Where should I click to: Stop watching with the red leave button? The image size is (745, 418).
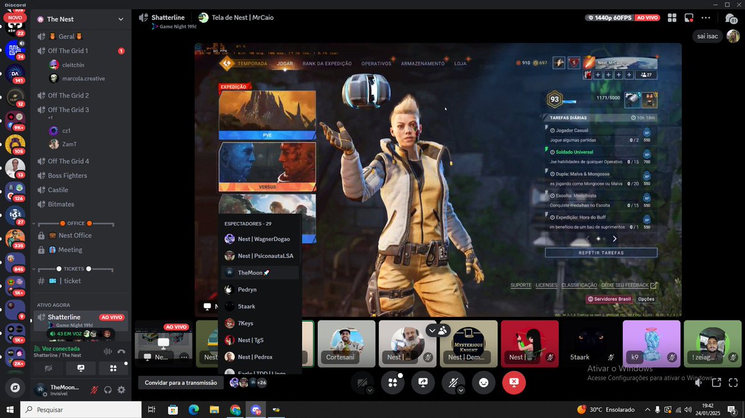pos(514,383)
